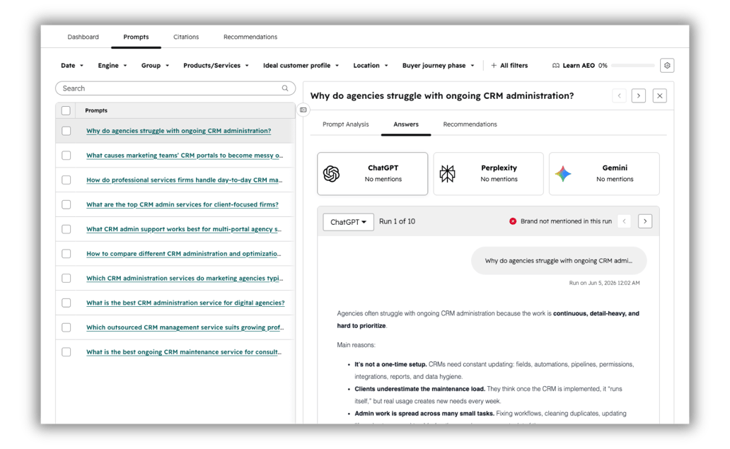Click the Perplexity logo icon
Viewport: 730px width, 449px height.
(x=447, y=173)
